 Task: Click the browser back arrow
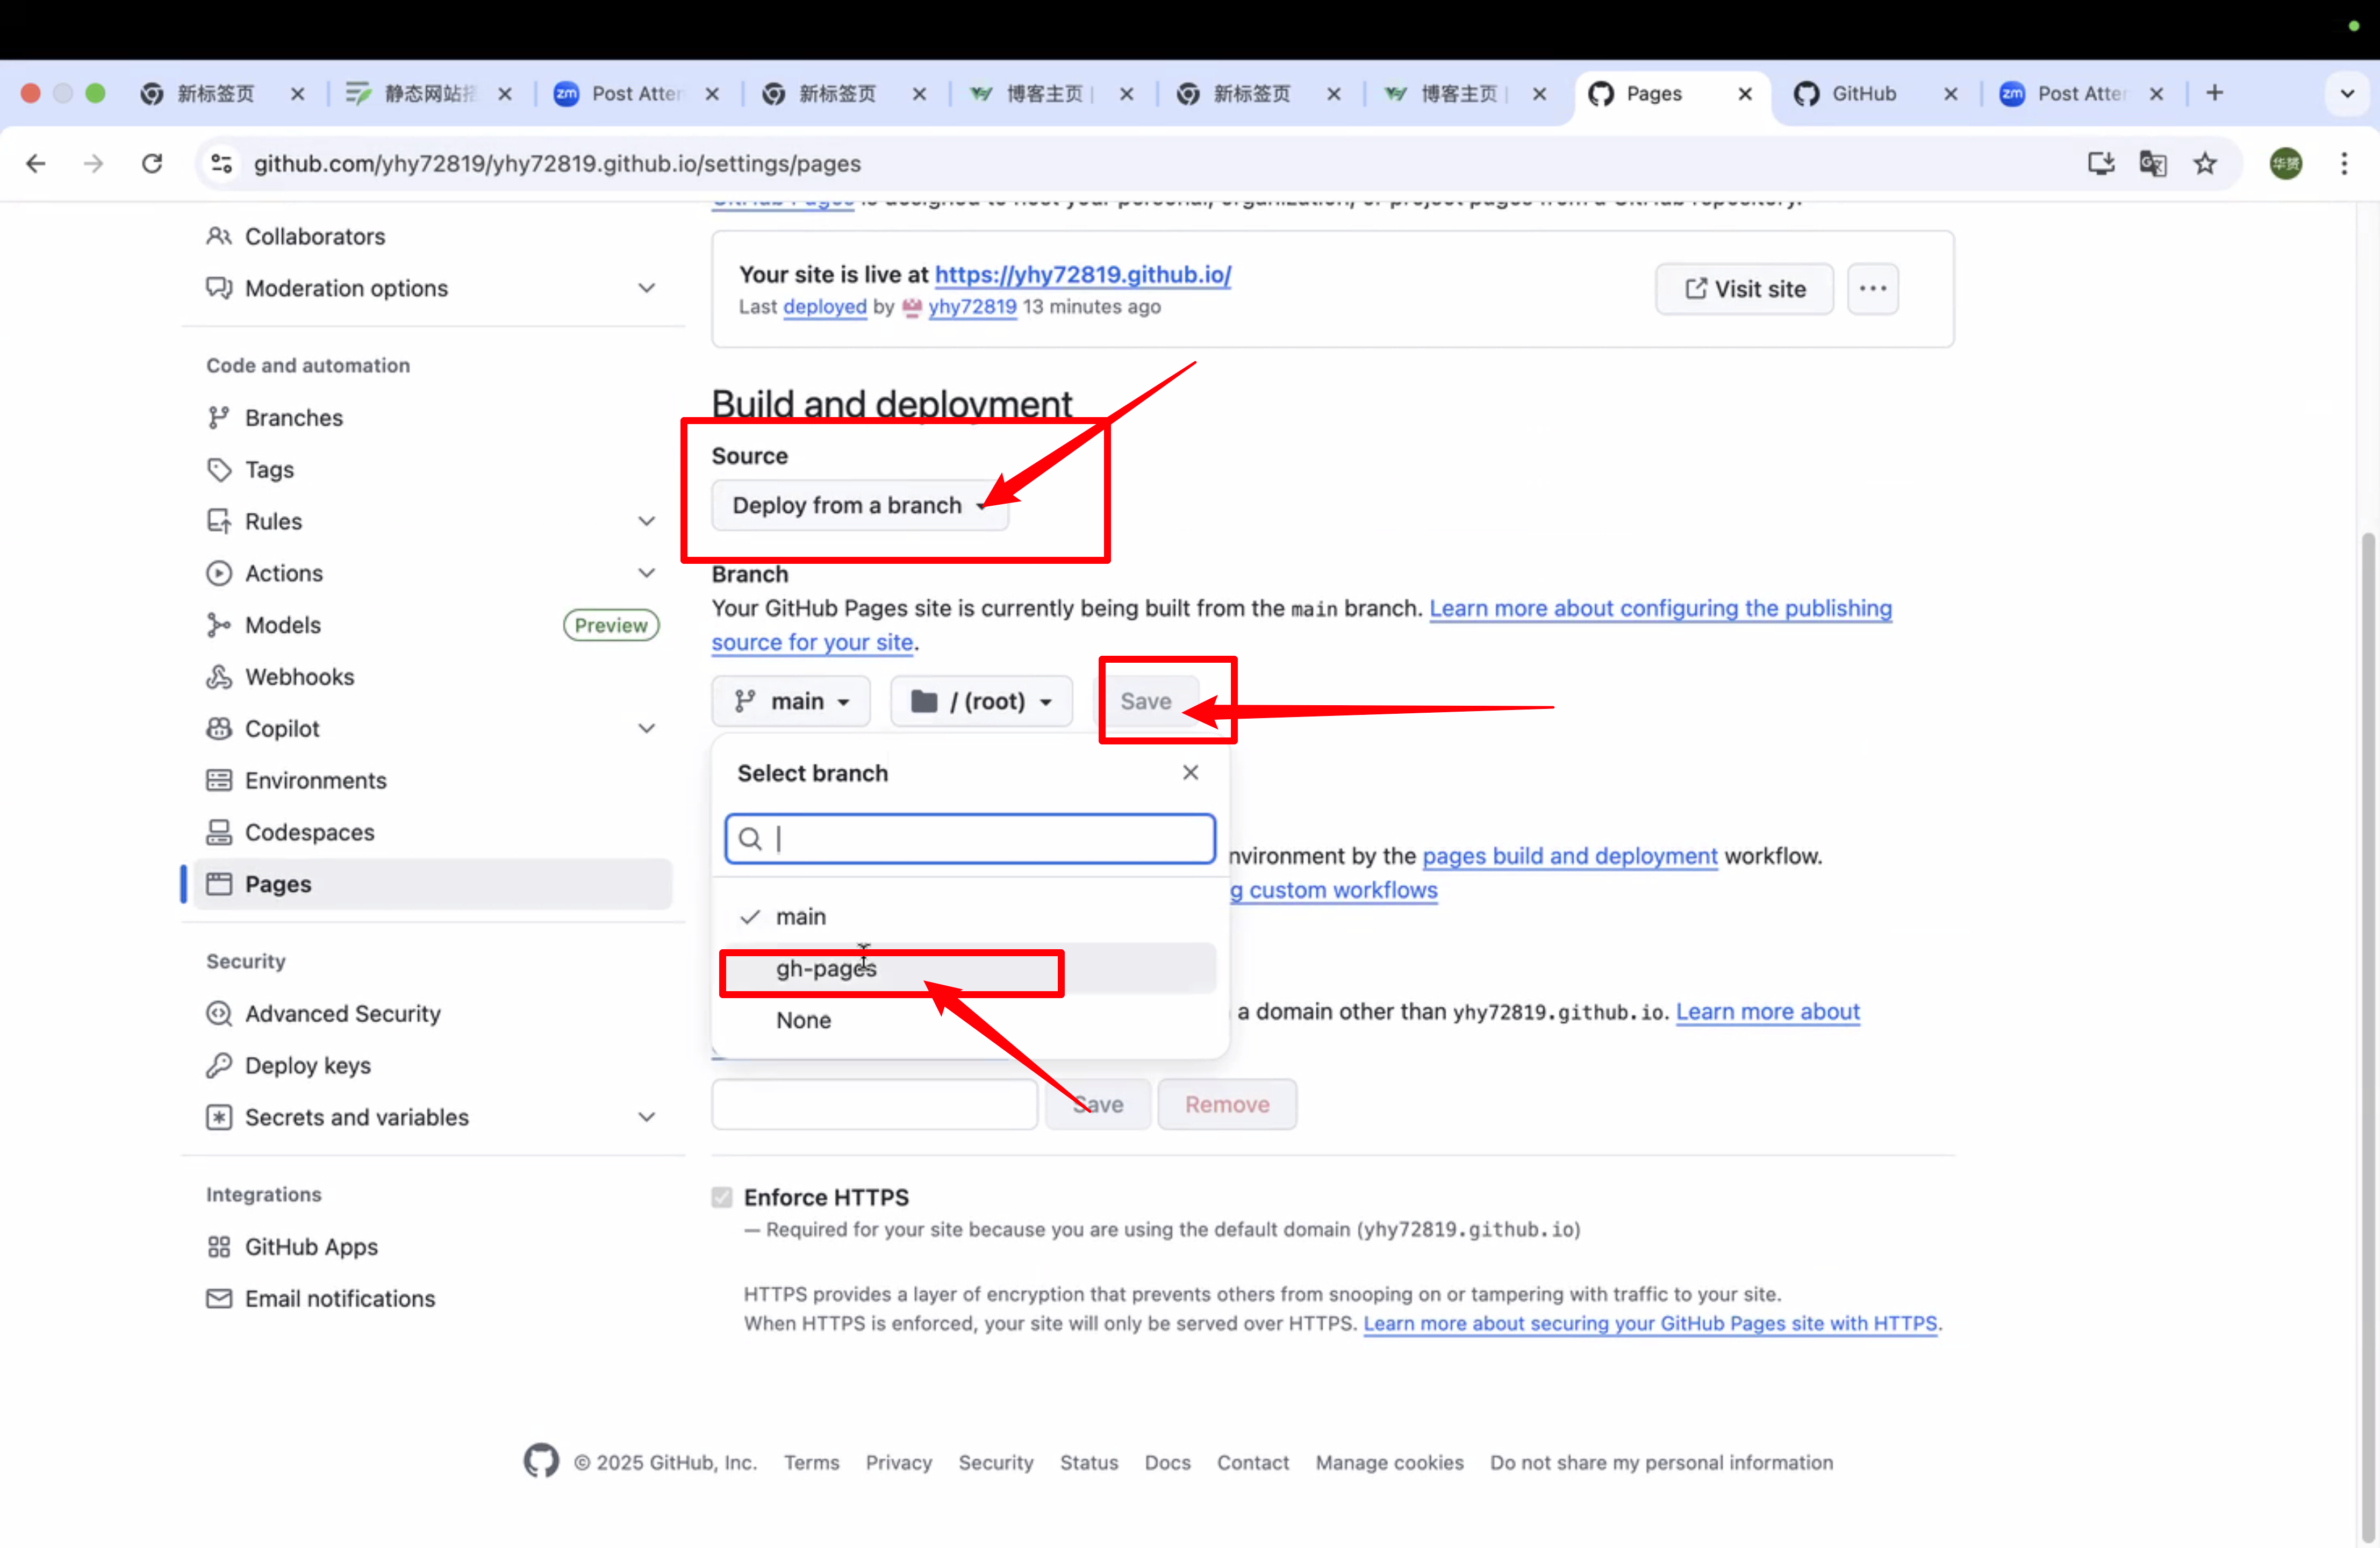36,163
